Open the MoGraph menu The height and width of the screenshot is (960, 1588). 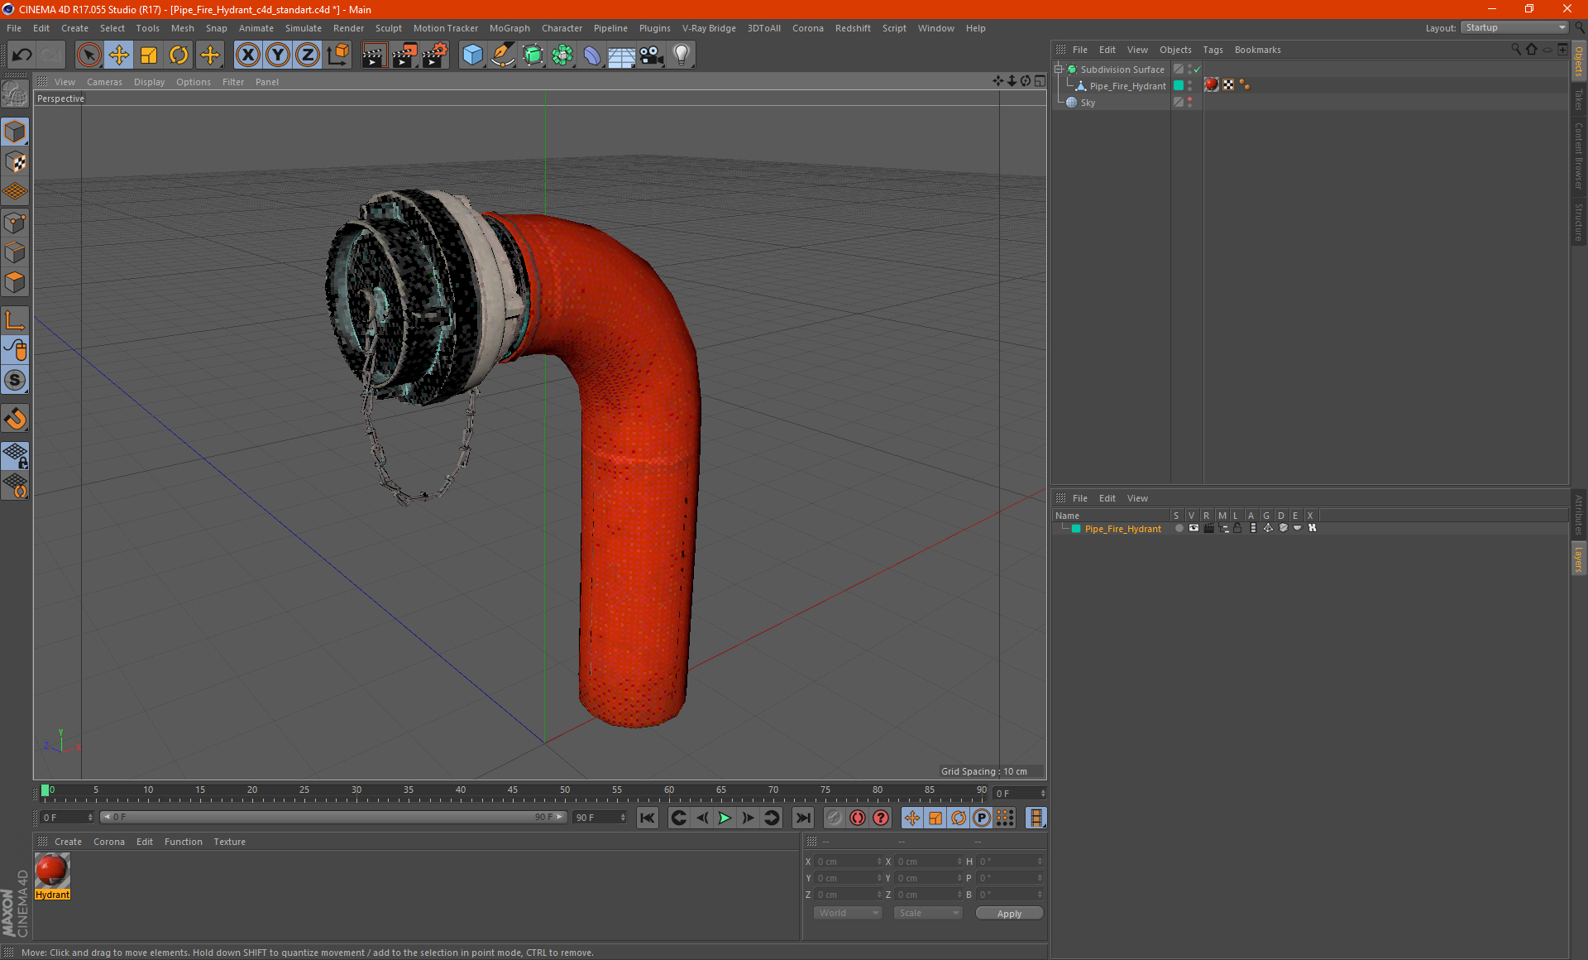[509, 28]
